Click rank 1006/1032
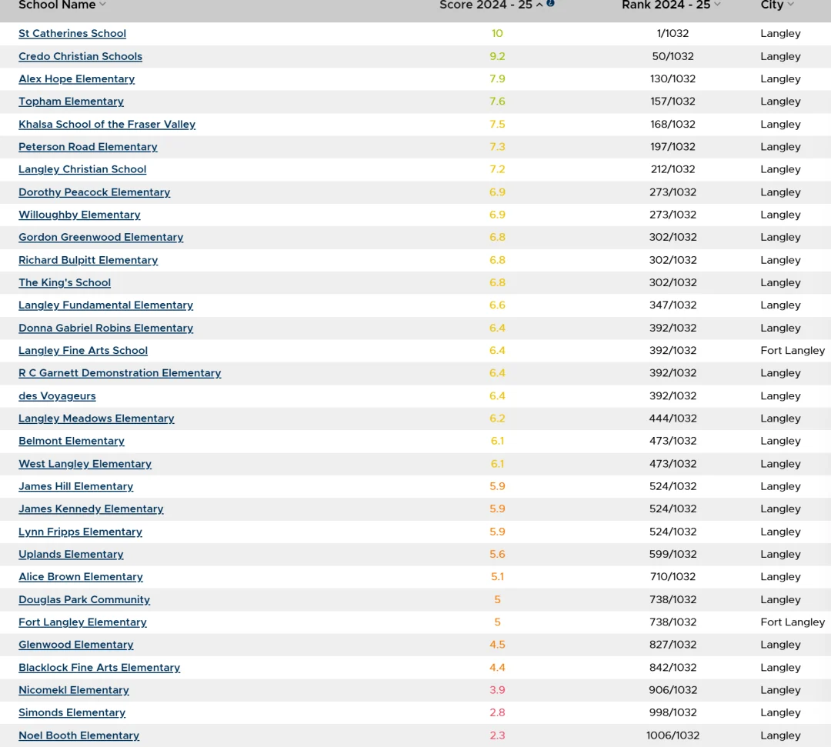Image resolution: width=831 pixels, height=747 pixels. point(673,735)
